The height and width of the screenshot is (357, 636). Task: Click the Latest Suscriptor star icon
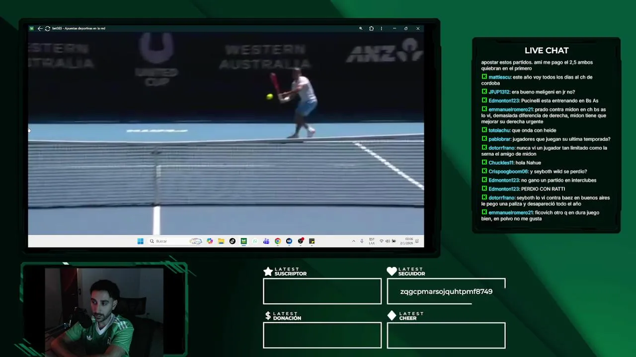(x=268, y=271)
